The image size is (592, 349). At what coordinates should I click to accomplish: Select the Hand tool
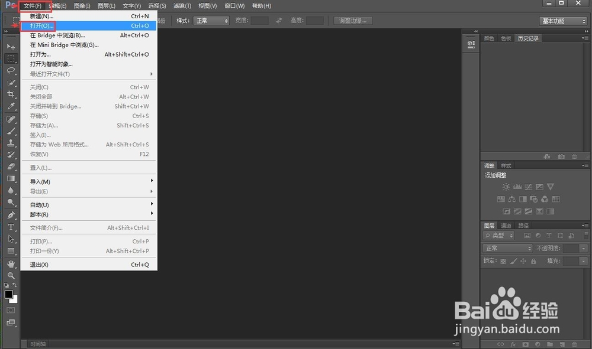click(x=11, y=264)
